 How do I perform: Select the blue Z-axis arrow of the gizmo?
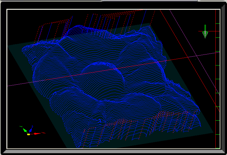31,130
